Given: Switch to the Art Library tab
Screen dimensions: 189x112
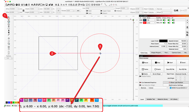Looking at the screenshot, I should coord(174,99).
